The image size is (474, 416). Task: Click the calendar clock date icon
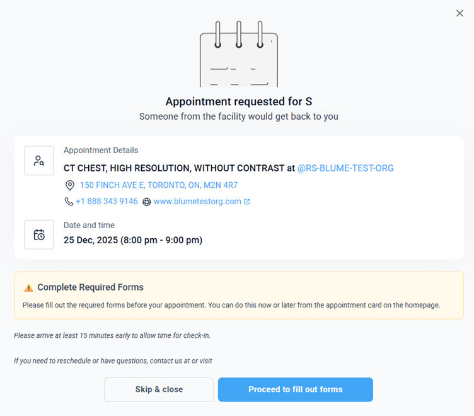pos(39,234)
